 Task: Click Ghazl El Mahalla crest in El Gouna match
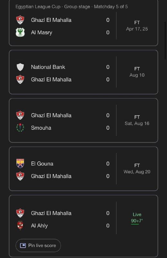[x=20, y=176]
